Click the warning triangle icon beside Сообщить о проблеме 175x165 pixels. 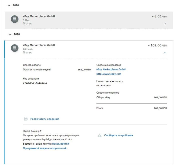(99, 135)
